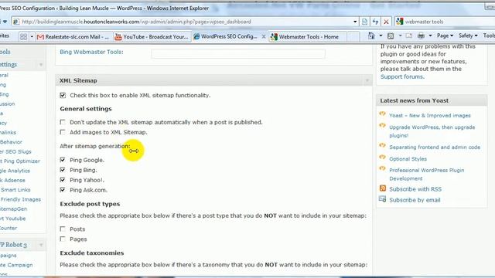Collapse the Settings sidebar menu arrow
The image size is (495, 278).
tap(41, 65)
